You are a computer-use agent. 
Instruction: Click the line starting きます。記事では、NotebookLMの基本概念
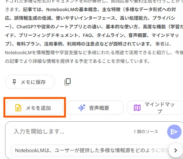click(91, 10)
